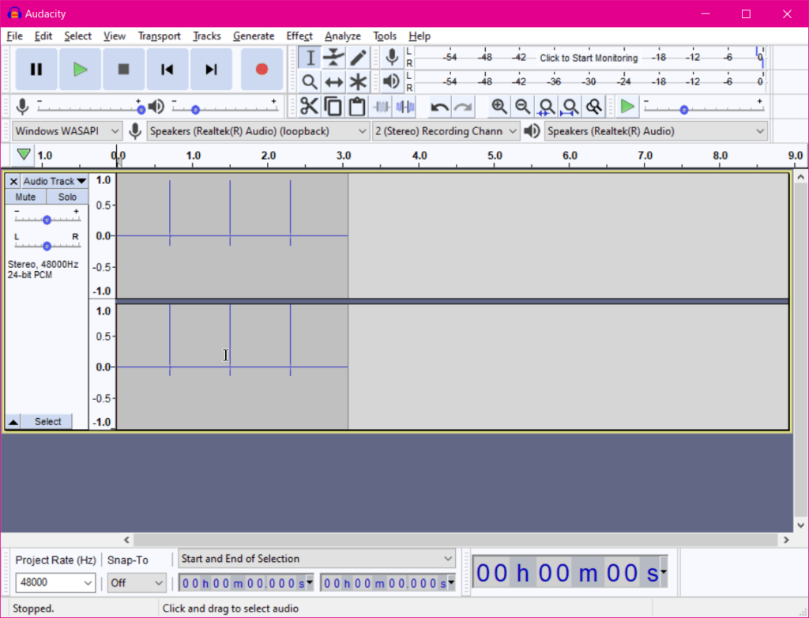809x618 pixels.
Task: Open the Edit menu
Action: point(43,36)
